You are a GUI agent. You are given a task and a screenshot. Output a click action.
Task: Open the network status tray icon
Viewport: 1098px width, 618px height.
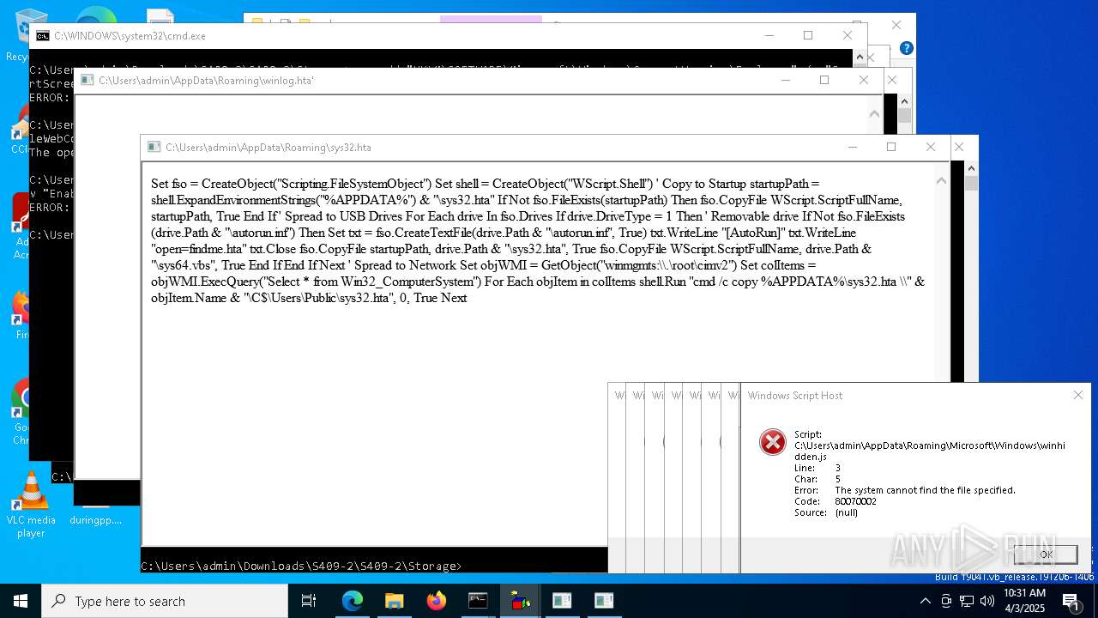(x=967, y=601)
